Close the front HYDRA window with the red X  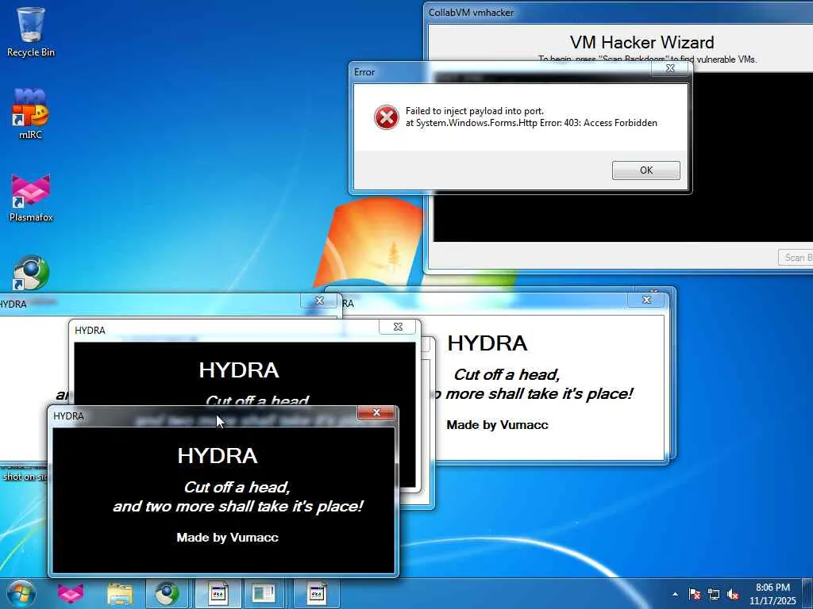tap(376, 412)
